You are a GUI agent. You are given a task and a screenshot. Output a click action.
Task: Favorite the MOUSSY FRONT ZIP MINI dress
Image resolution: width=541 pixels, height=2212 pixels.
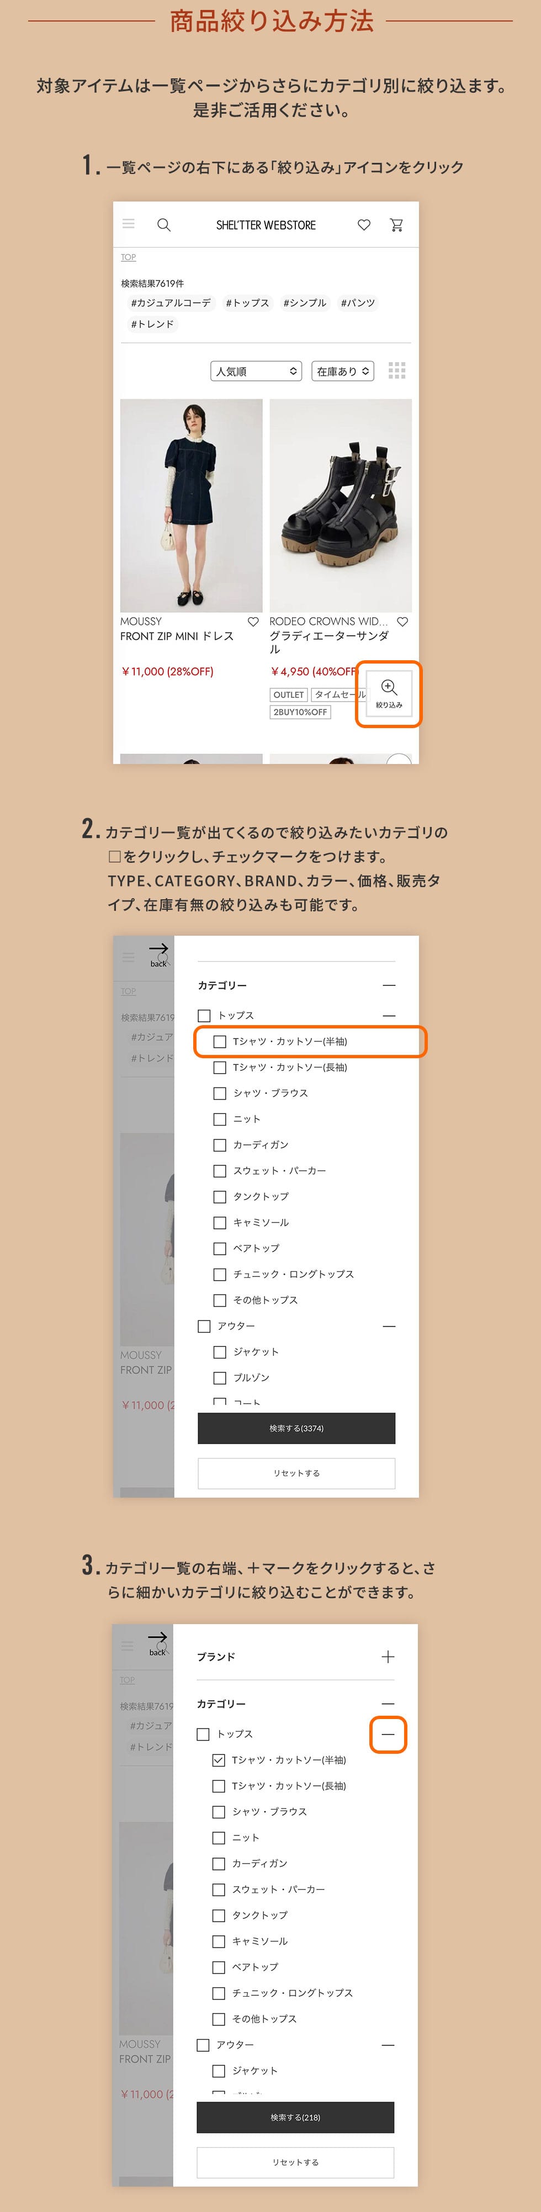tap(252, 622)
